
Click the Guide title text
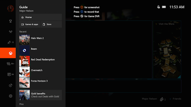click(23, 7)
